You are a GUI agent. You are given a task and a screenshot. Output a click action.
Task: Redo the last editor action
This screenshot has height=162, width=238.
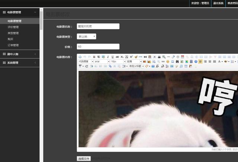[x=89, y=57]
